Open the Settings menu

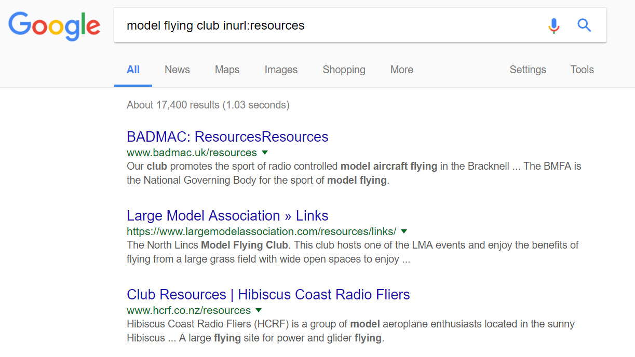(x=528, y=70)
